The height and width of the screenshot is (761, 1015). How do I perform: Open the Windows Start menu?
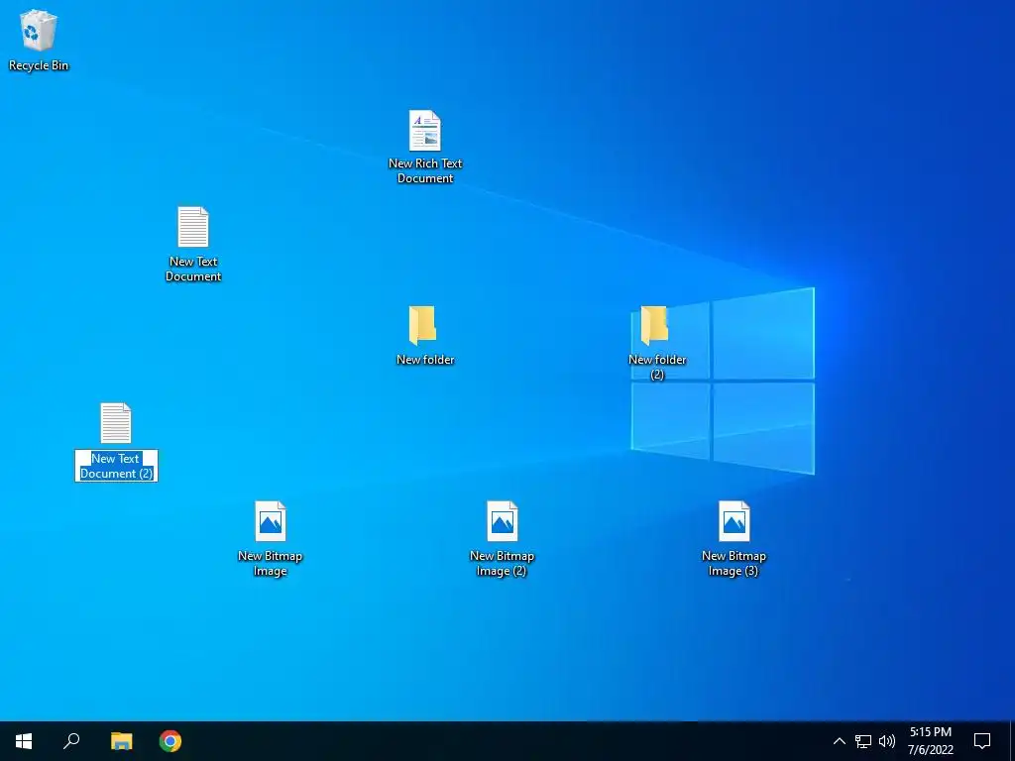pos(24,741)
